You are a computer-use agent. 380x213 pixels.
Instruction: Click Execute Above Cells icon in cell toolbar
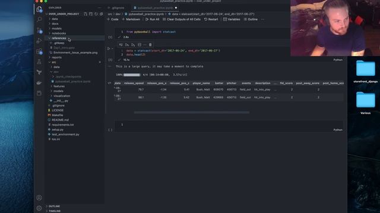[x=126, y=45]
